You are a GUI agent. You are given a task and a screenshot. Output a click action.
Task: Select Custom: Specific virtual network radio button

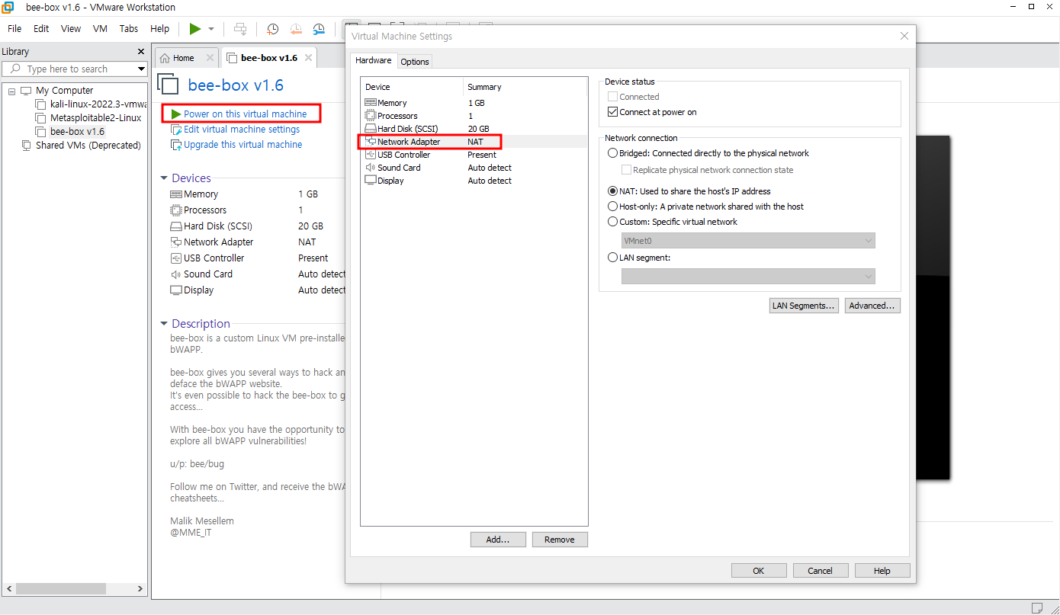pyautogui.click(x=612, y=222)
